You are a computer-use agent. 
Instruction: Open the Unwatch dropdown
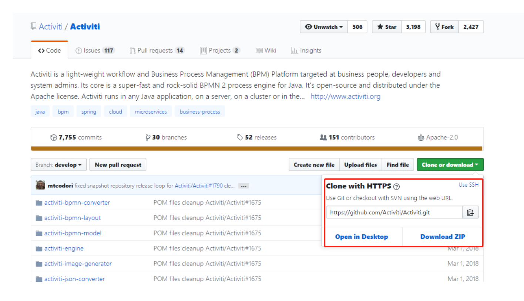coord(324,27)
